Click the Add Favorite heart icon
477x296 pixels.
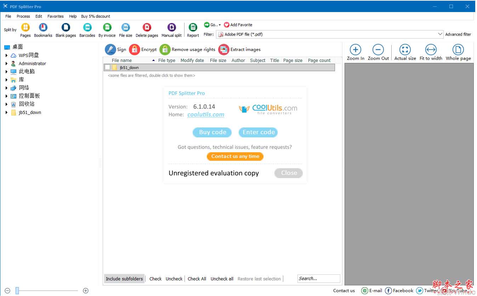point(227,25)
